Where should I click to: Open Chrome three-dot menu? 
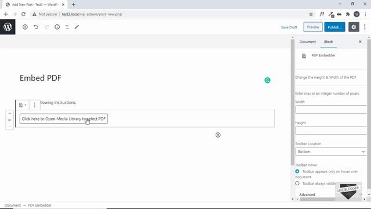click(365, 14)
